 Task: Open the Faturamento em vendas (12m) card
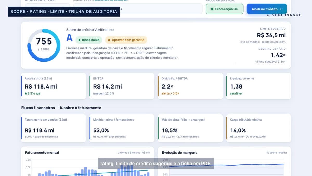(53, 128)
